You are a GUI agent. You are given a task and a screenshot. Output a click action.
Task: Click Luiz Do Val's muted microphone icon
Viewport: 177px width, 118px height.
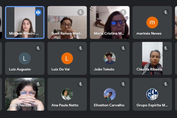coord(81,48)
